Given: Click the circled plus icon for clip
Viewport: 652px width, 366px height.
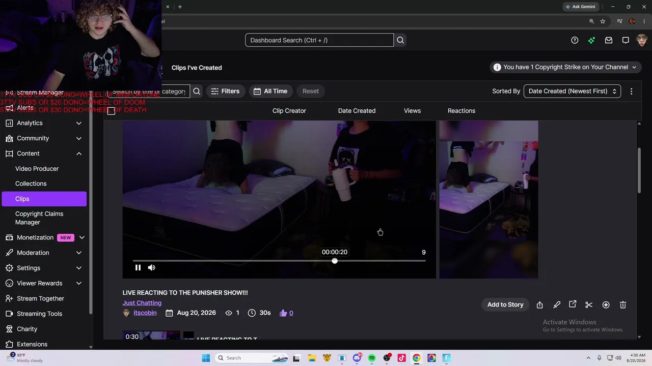Looking at the screenshot, I should pyautogui.click(x=606, y=305).
